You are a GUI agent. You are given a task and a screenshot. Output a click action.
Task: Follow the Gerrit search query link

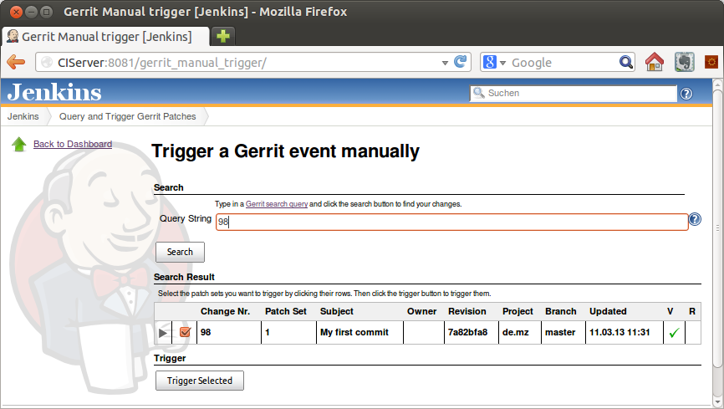pos(277,204)
